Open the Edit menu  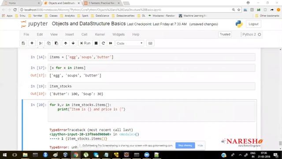(x=40, y=34)
